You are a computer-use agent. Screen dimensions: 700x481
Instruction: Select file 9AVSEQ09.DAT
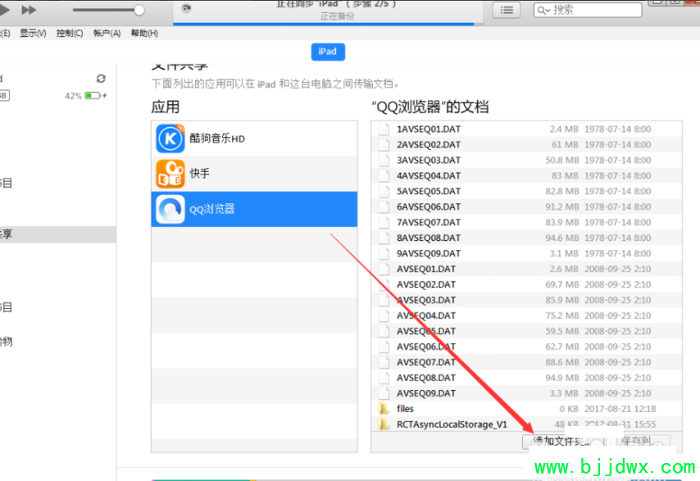click(526, 253)
